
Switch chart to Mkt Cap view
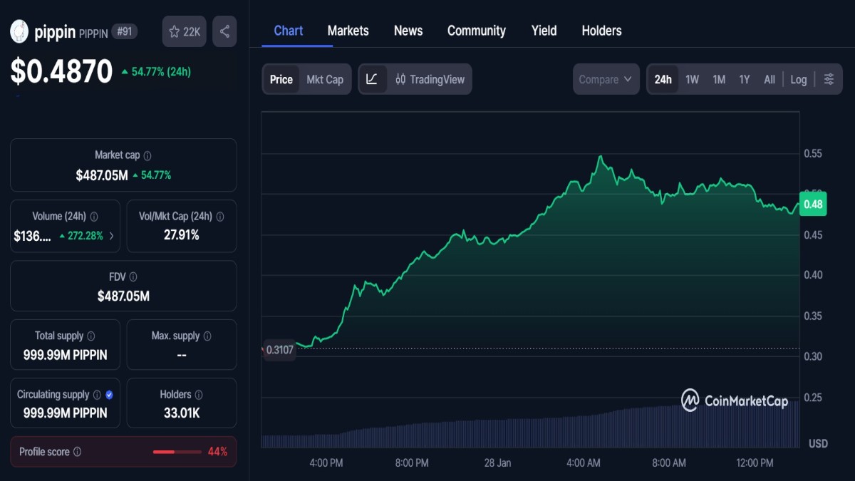tap(325, 79)
